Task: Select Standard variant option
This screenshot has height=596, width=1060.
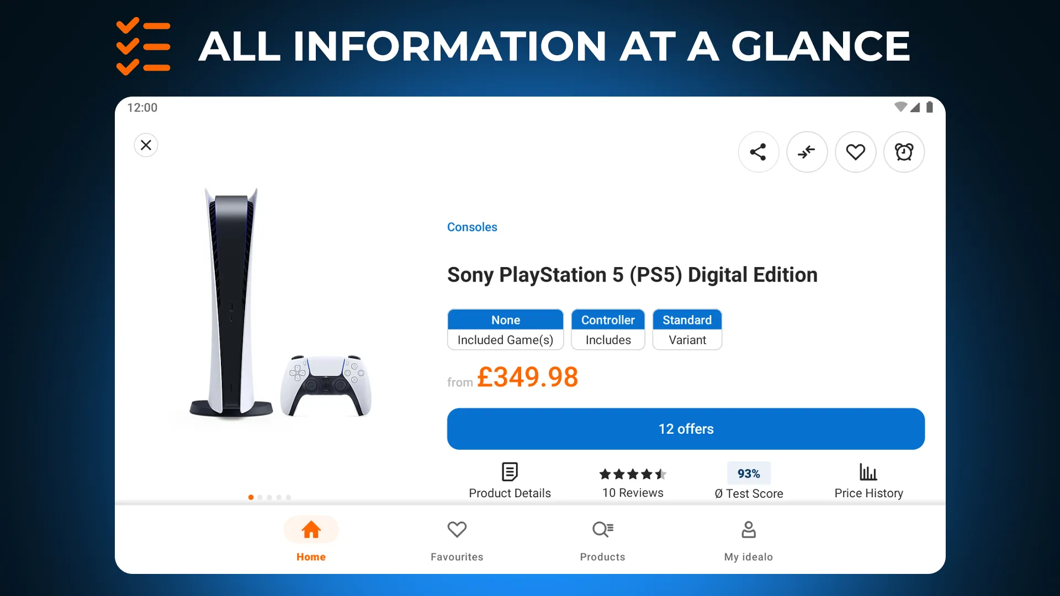Action: tap(687, 329)
